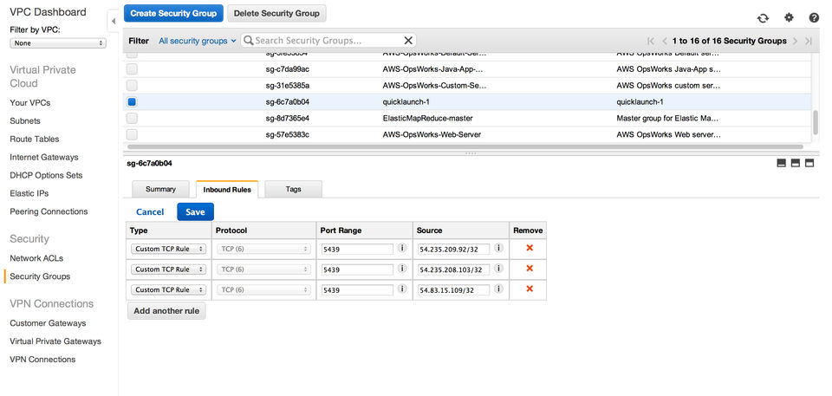Open the Type dropdown for 54.83.15.109/32 rule
The height and width of the screenshot is (396, 832).
click(169, 289)
